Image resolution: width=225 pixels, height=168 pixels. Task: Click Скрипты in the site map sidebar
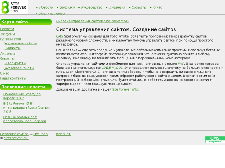[7, 59]
